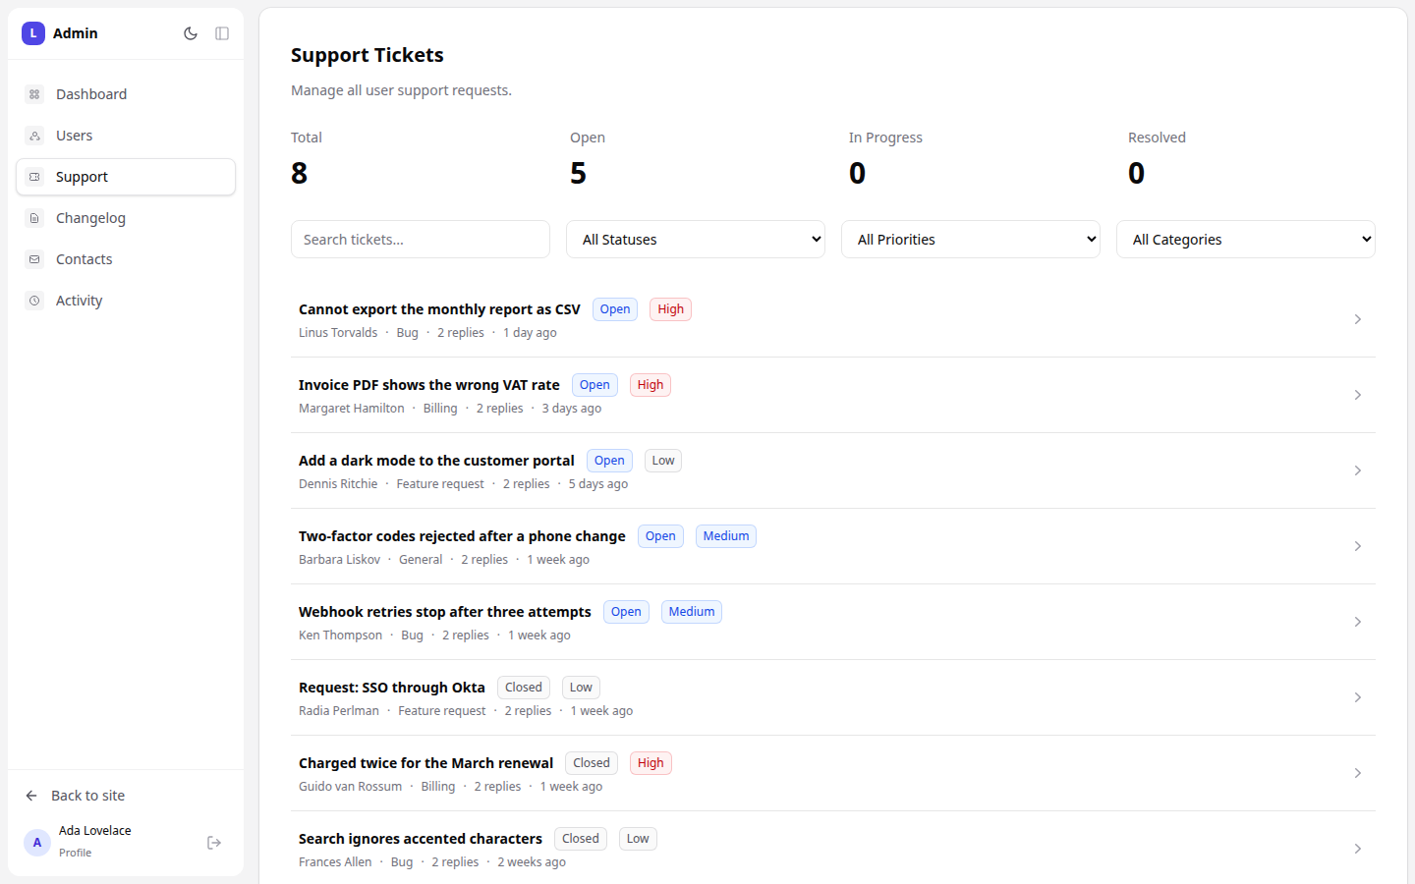The image size is (1415, 884).
Task: Go to Users section
Action: point(126,136)
